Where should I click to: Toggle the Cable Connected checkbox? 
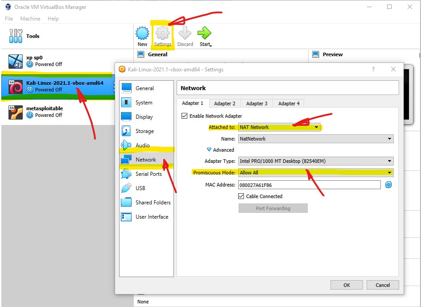[241, 196]
